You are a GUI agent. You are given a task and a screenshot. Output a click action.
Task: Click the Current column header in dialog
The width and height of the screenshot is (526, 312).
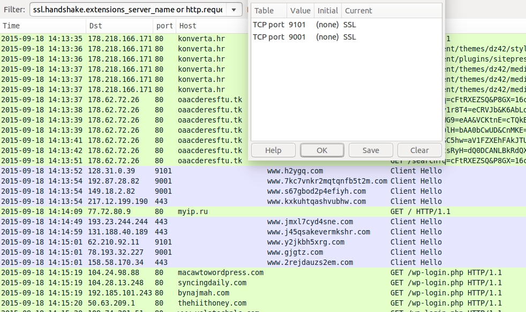coord(358,11)
